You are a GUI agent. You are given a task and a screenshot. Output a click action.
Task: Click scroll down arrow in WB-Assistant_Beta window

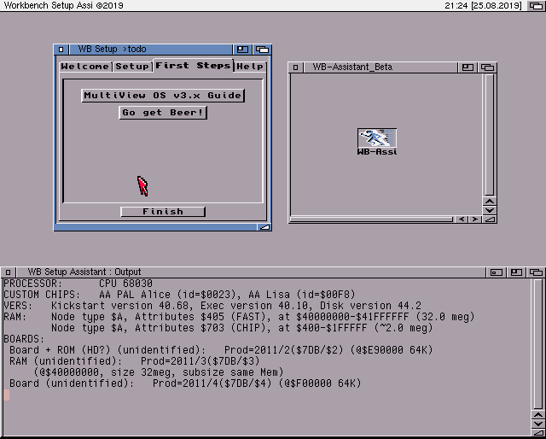pos(489,209)
